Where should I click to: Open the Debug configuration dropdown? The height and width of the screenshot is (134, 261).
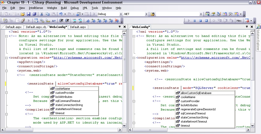121,14
